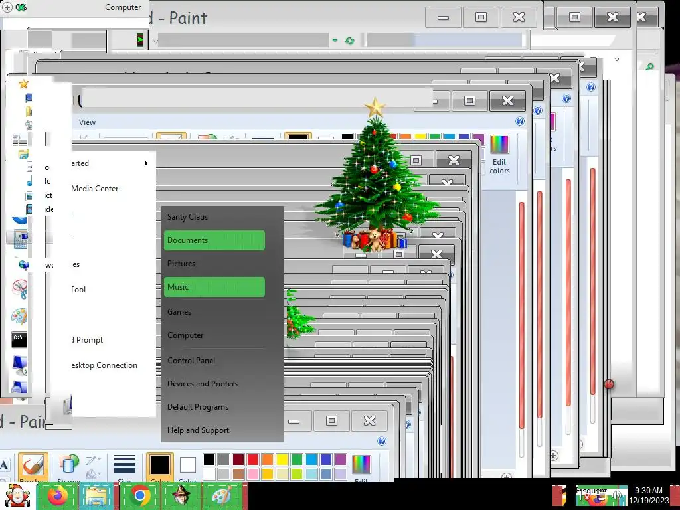Launch Google Chrome from the taskbar

[x=139, y=495]
